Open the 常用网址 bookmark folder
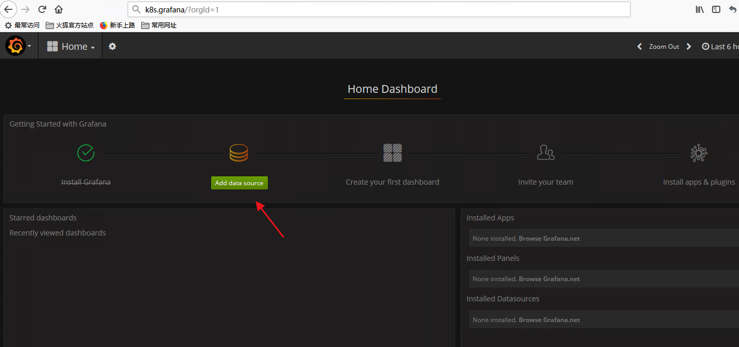Screen dimensions: 739x347 159,25
